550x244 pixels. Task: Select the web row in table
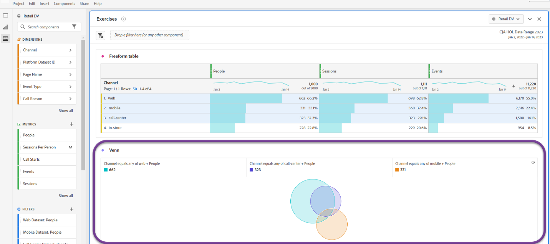(319, 99)
